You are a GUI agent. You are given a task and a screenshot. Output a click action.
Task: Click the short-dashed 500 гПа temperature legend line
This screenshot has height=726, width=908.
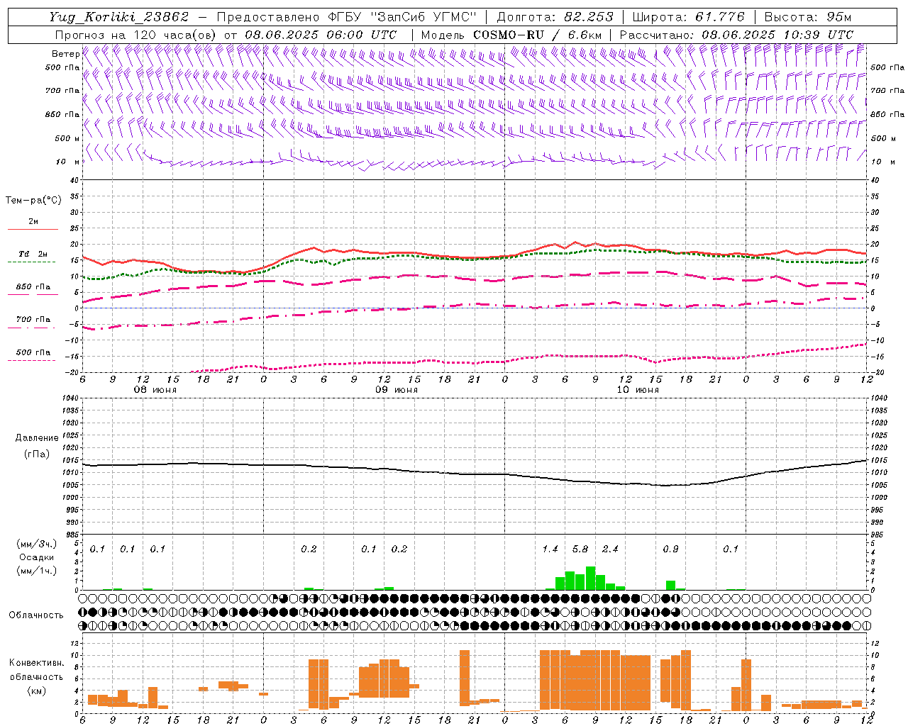tap(31, 360)
